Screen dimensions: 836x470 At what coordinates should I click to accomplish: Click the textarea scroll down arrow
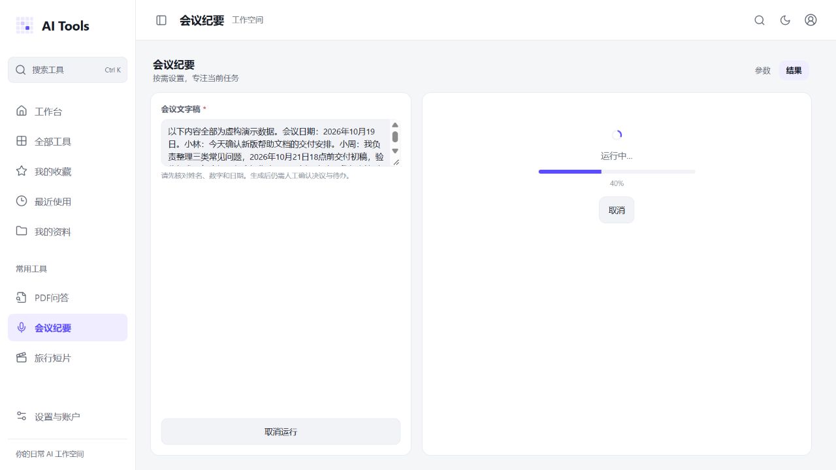[x=395, y=151]
